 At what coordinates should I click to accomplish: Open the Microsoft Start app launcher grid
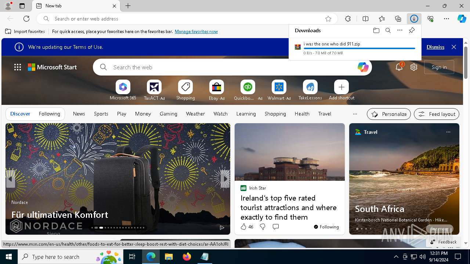click(18, 67)
